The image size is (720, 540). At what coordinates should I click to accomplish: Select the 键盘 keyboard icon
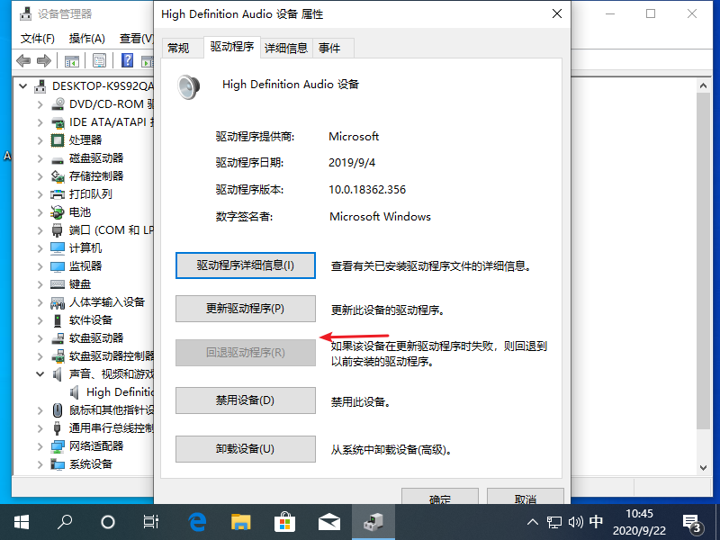tap(58, 284)
